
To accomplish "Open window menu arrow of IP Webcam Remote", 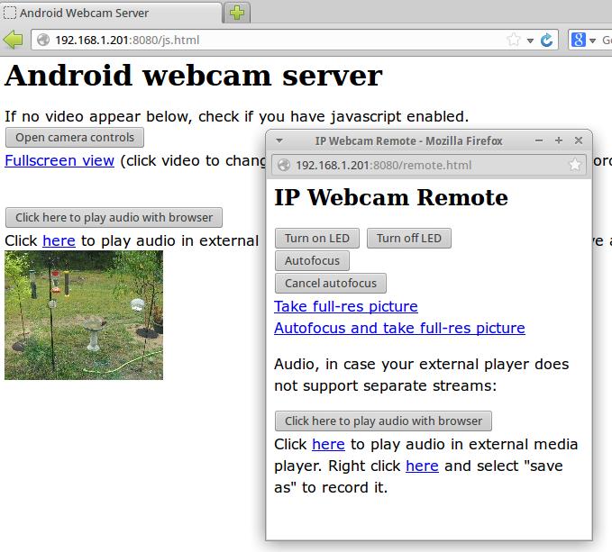I will point(279,140).
